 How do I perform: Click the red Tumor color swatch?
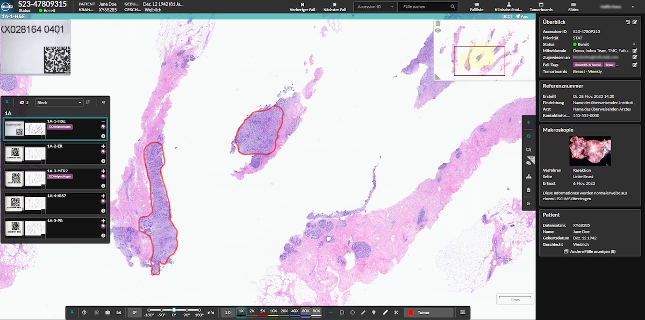pos(411,311)
